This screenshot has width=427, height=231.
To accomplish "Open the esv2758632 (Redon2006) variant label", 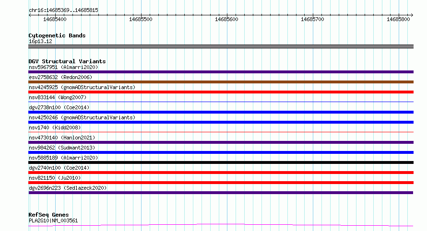I will pos(60,77).
